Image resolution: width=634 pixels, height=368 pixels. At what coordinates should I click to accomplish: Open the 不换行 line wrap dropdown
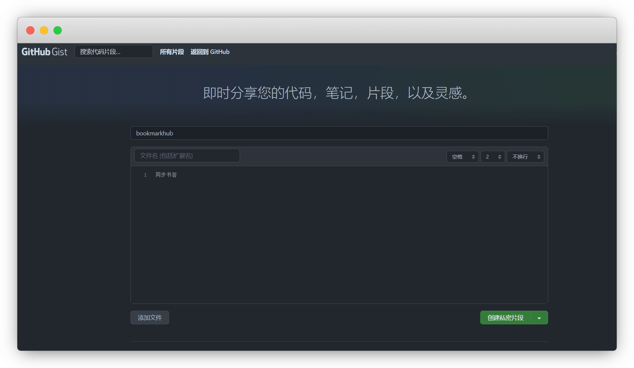(x=525, y=157)
